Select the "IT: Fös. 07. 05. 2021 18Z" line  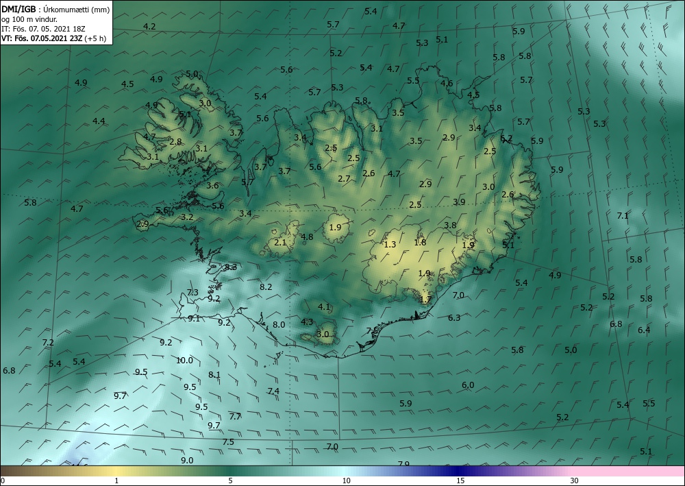point(42,29)
